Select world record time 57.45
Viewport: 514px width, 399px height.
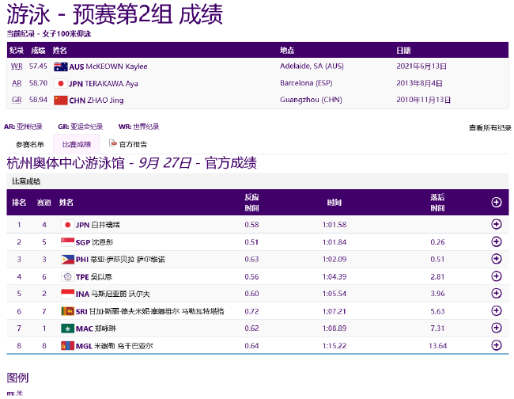39,66
